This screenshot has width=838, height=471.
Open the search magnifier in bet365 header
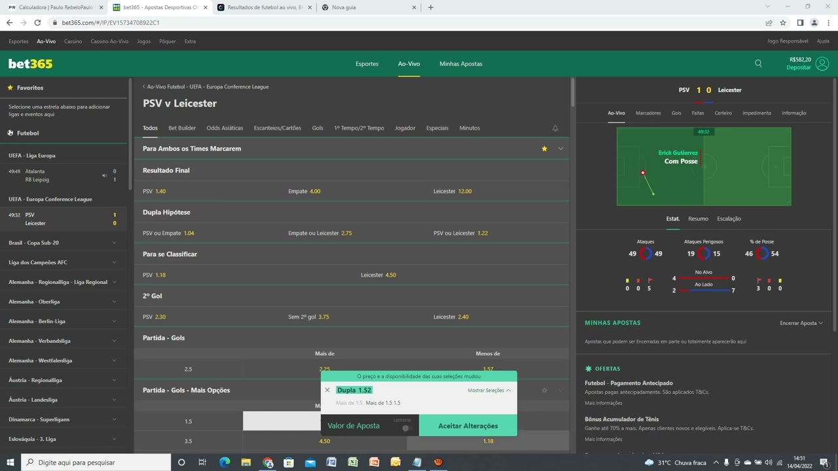tap(758, 63)
